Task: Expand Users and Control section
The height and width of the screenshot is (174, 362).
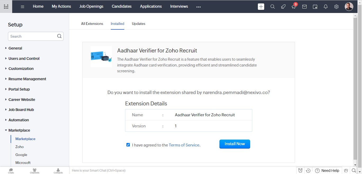Action: (x=22, y=59)
